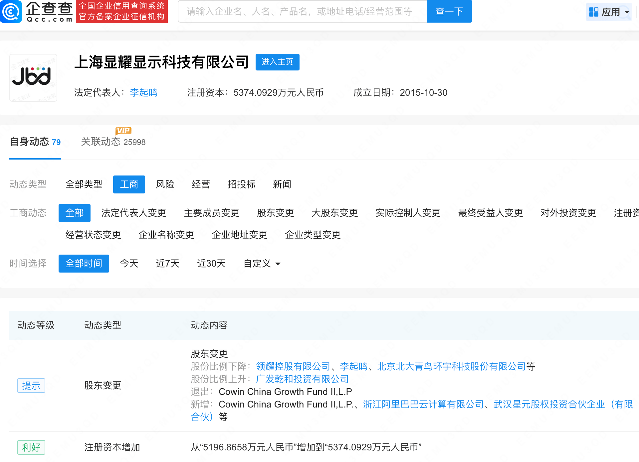Open 广发乾和投资有限公司 link

[302, 379]
